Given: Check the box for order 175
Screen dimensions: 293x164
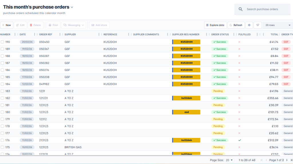Looking at the screenshot, I should [x=2, y=147].
